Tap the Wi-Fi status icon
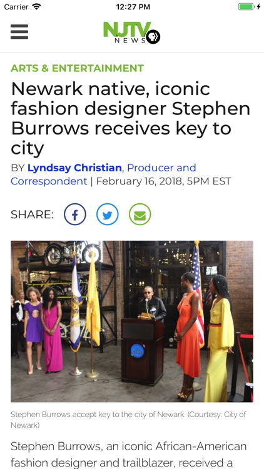Screen dimensions: 264x469 tap(36, 7)
